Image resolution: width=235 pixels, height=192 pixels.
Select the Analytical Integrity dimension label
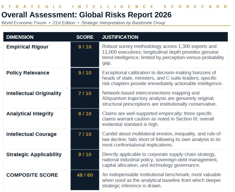coord(30,114)
